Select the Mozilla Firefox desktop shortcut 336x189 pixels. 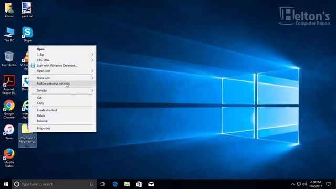point(9,158)
